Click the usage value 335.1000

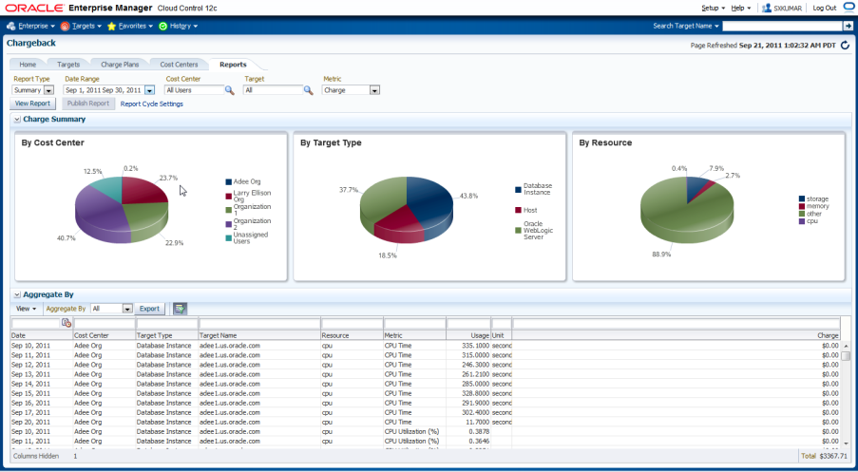point(475,346)
